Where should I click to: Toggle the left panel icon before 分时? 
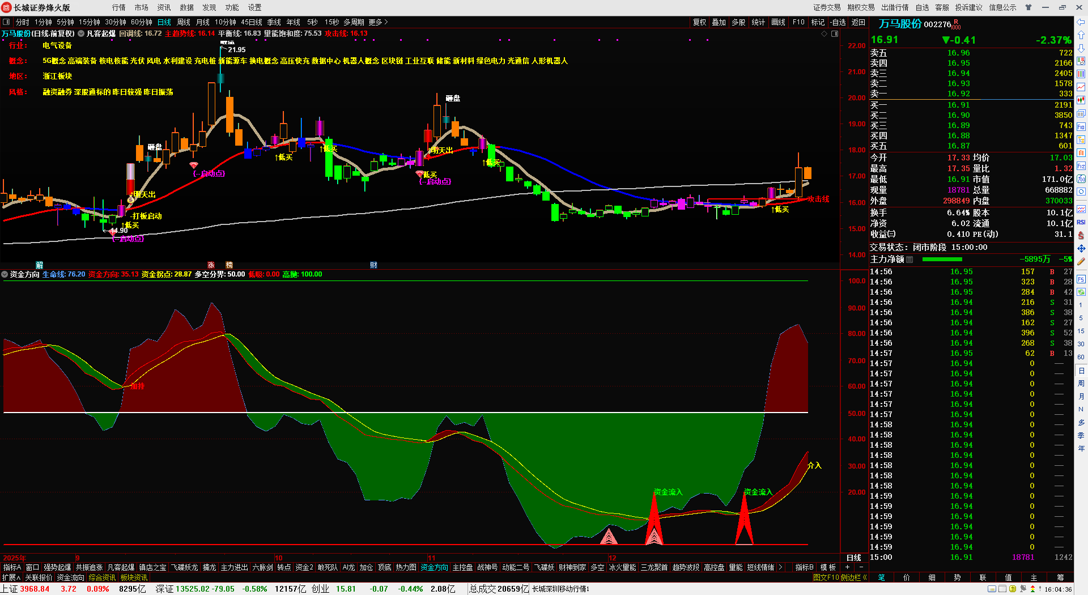click(x=6, y=22)
